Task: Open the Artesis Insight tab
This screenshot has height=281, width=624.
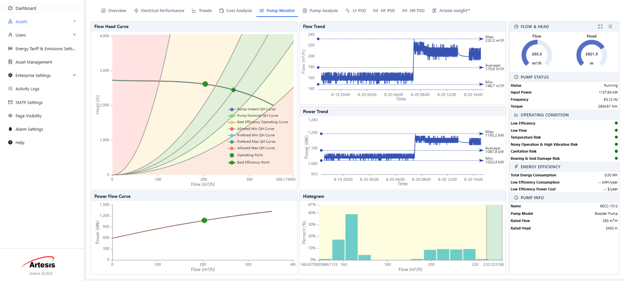Action: pos(451,11)
